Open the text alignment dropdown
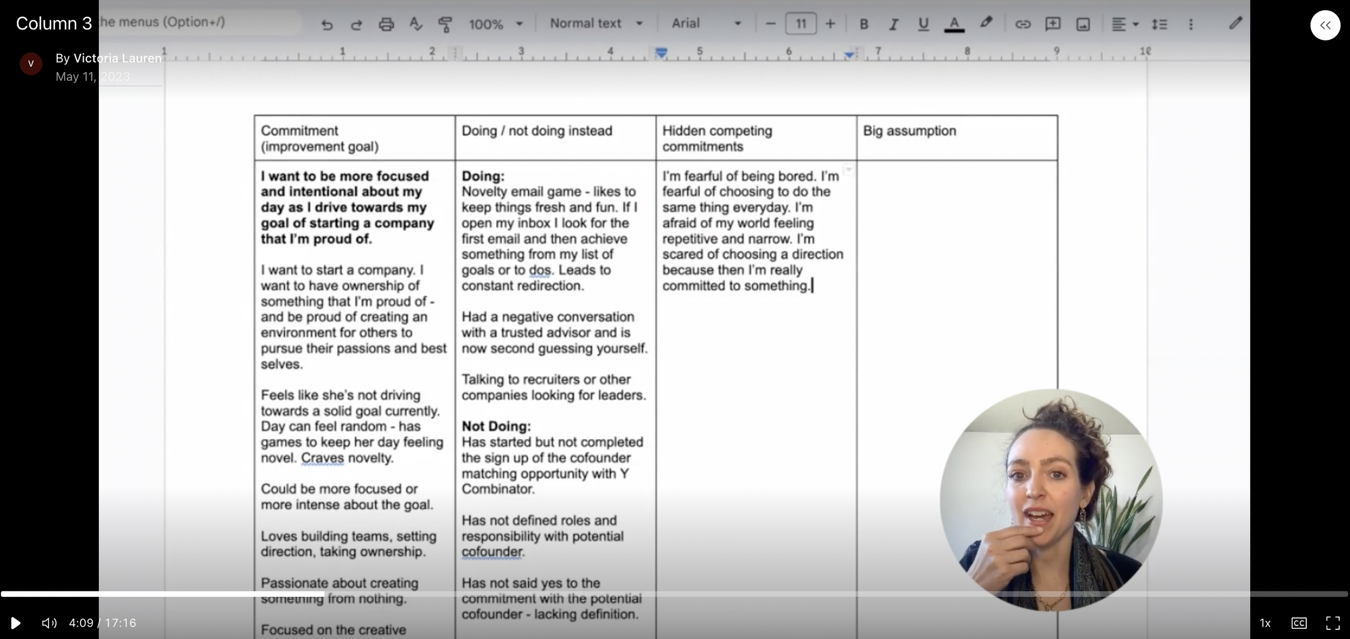Viewport: 1350px width, 639px height. pyautogui.click(x=1125, y=24)
